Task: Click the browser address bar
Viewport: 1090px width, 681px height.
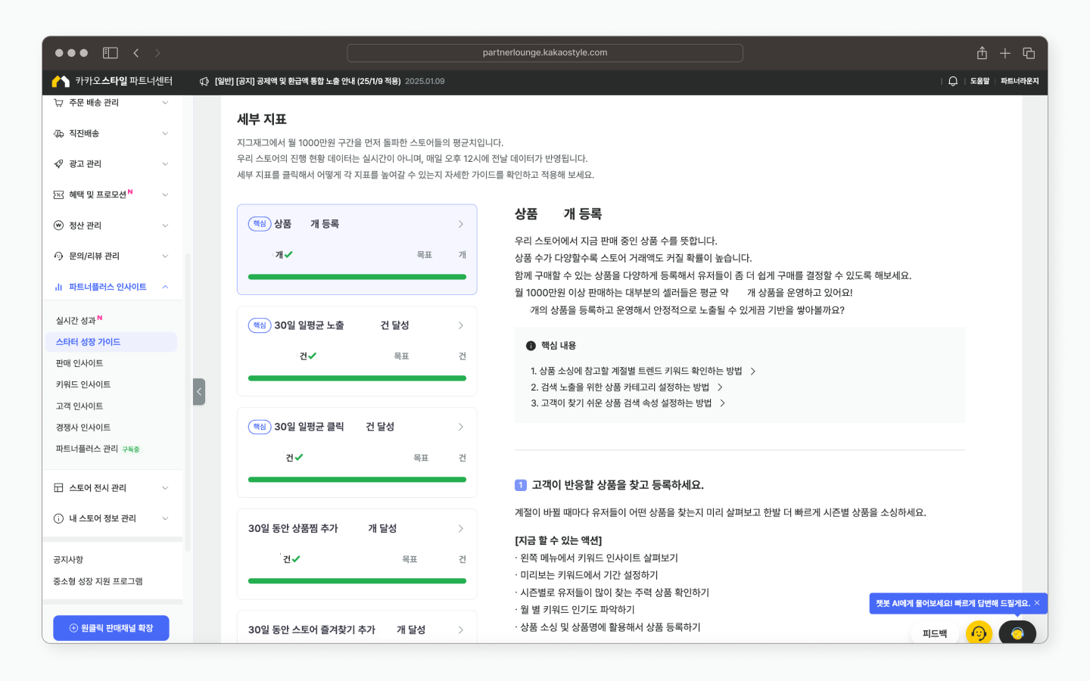Action: point(545,53)
